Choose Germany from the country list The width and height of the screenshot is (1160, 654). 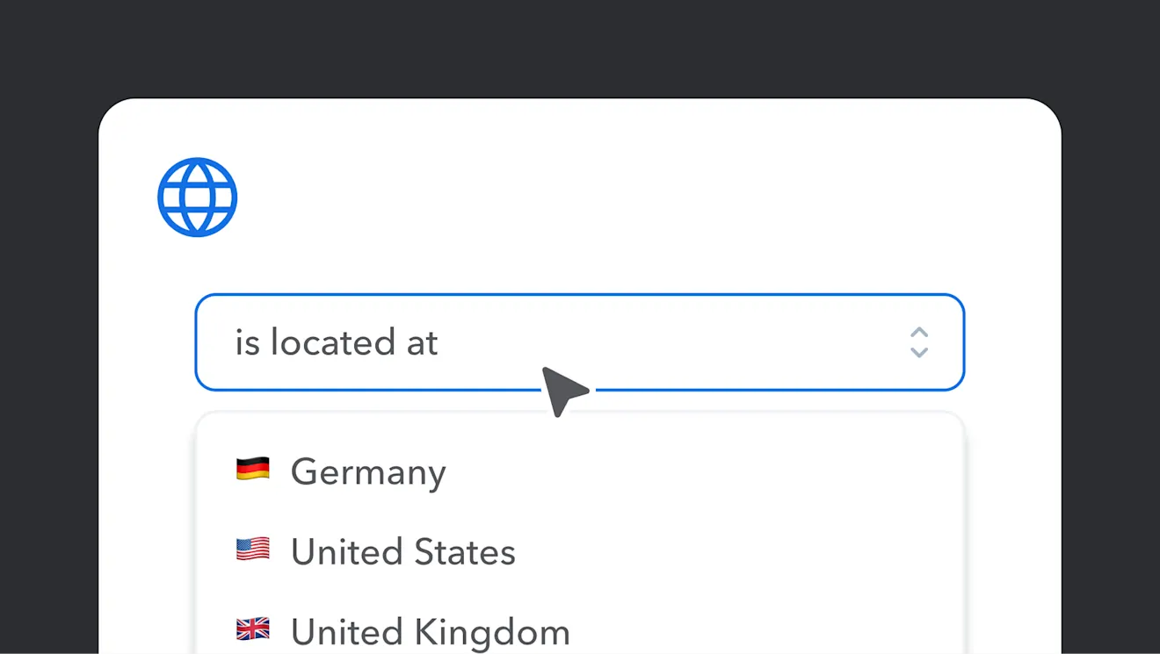click(369, 472)
